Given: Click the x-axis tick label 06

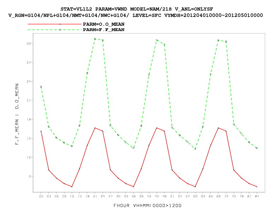Looking at the screenshot, I should (x=57, y=196).
